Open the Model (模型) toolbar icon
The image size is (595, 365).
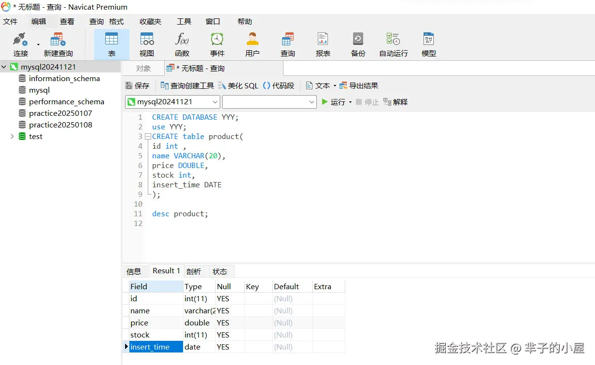tap(429, 44)
